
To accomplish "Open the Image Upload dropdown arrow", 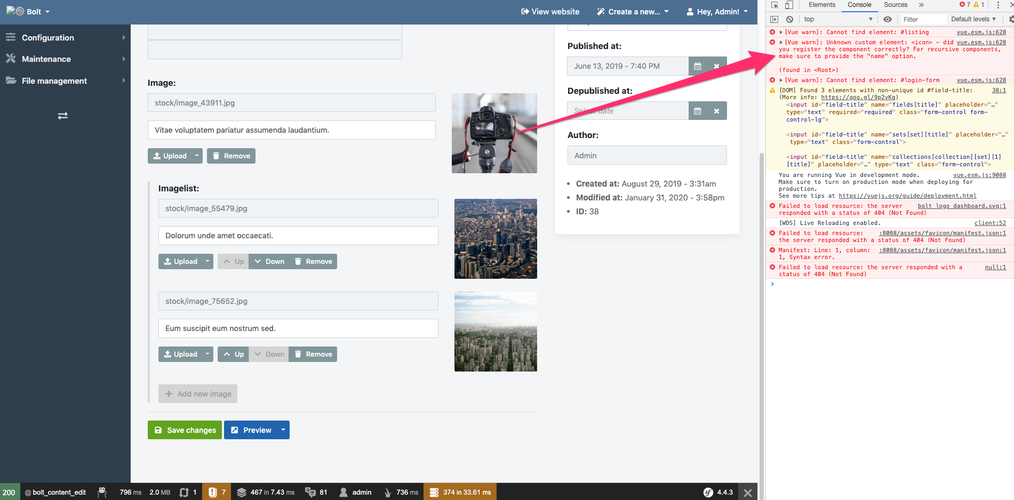I will pyautogui.click(x=197, y=156).
